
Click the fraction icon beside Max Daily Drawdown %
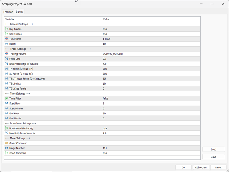(x=6, y=133)
